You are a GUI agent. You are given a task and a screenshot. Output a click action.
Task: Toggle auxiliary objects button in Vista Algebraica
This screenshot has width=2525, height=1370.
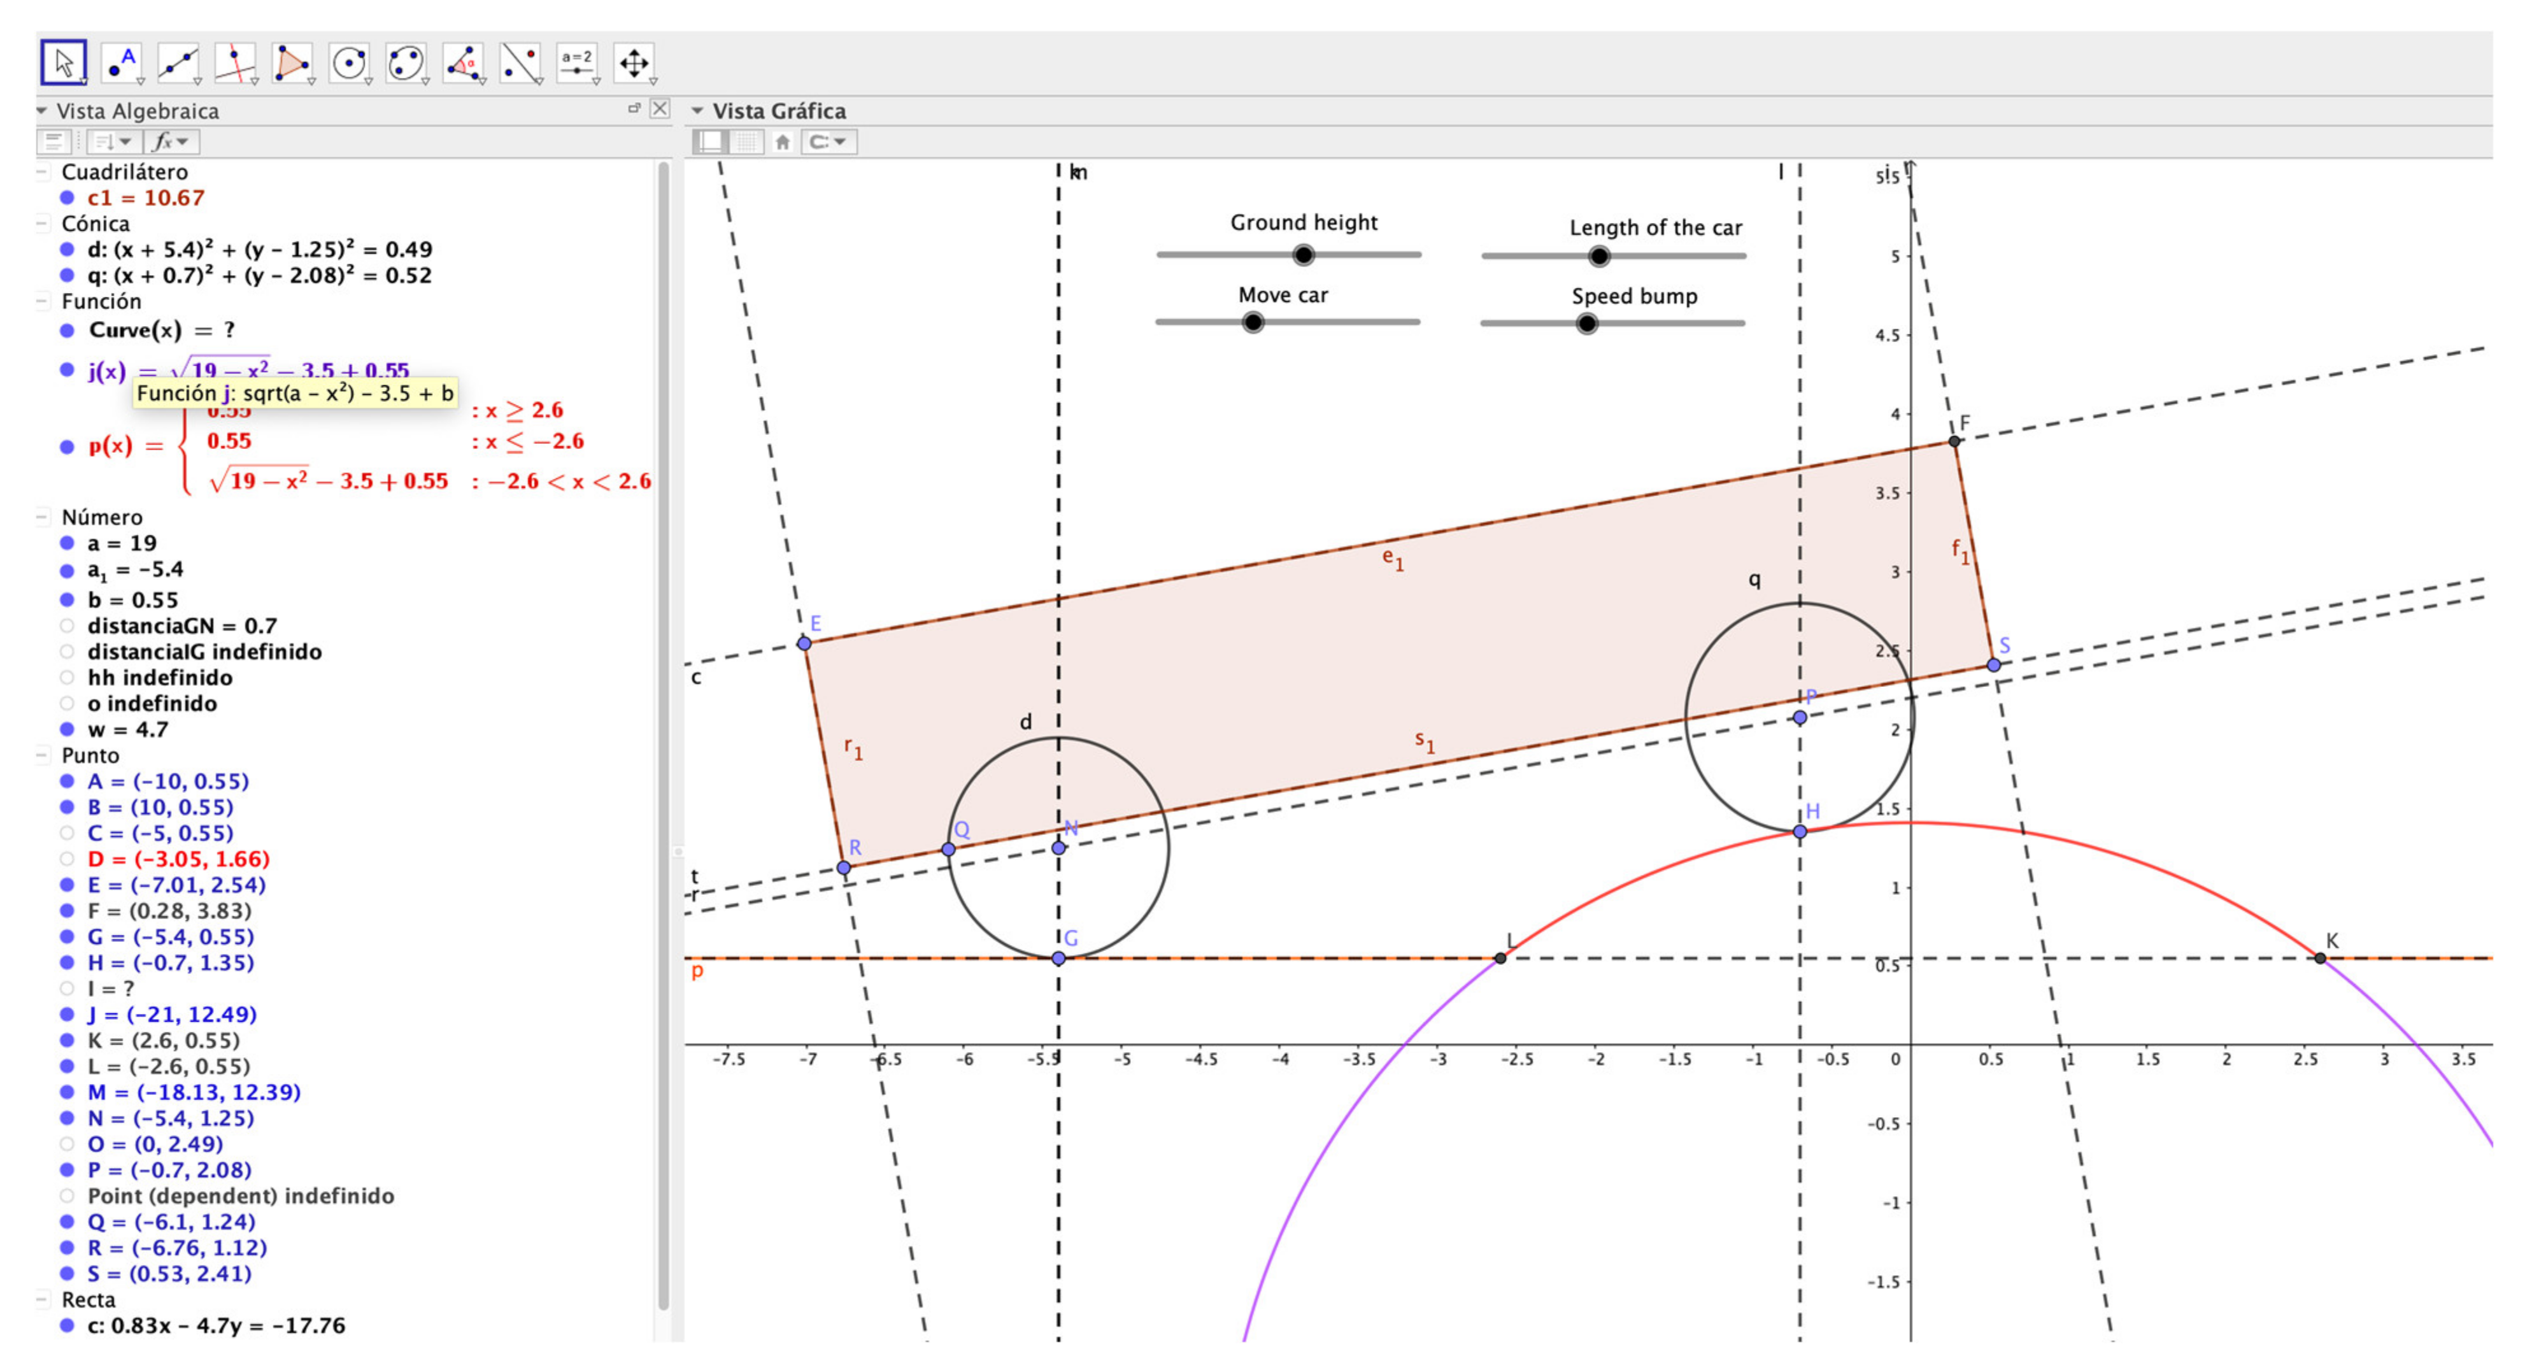point(55,142)
